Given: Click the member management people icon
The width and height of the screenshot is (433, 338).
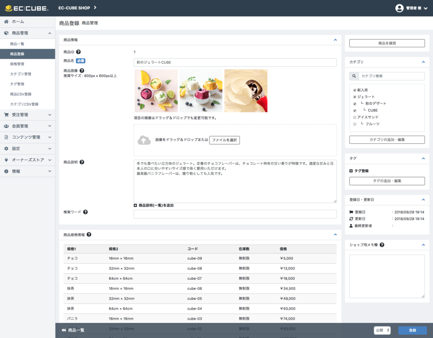Looking at the screenshot, I should pyautogui.click(x=6, y=126).
